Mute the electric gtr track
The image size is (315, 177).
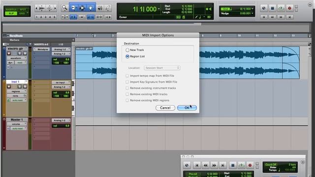click(x=25, y=54)
